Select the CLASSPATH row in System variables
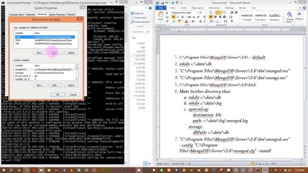The image size is (308, 173). [x=45, y=70]
